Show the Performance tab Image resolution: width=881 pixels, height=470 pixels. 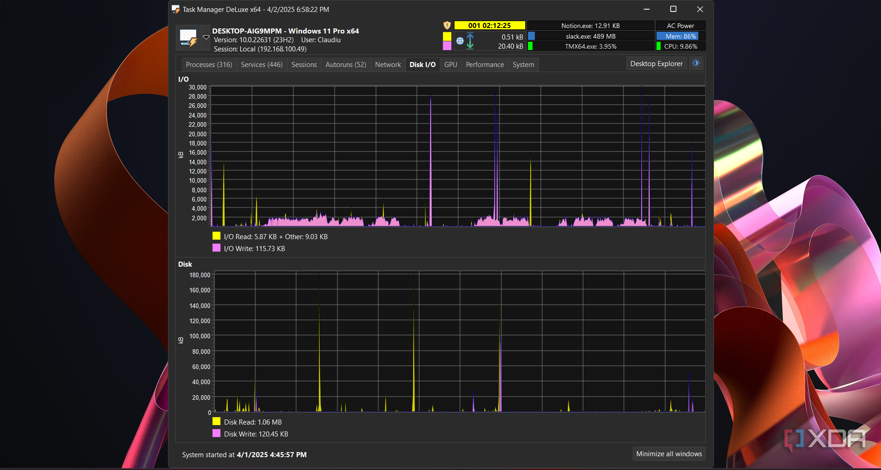(x=485, y=65)
